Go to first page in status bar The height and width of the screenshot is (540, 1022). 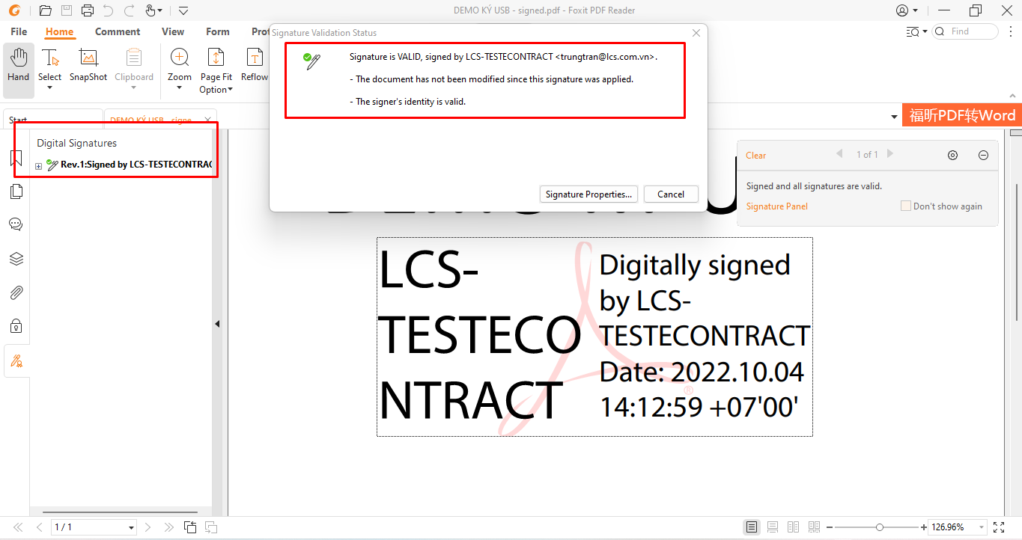[x=18, y=527]
